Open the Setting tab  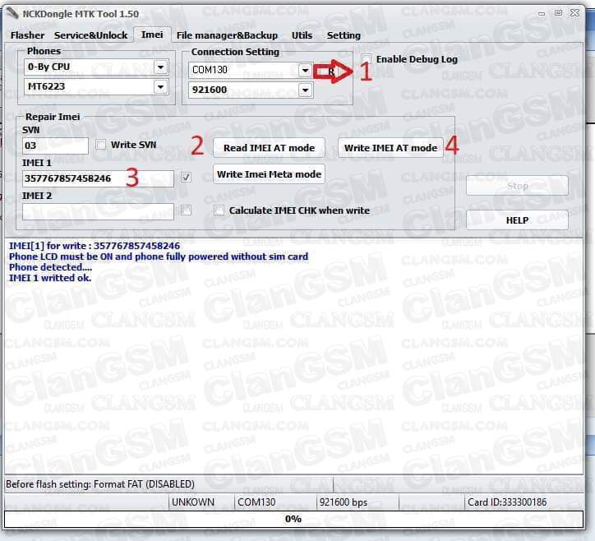(x=344, y=35)
